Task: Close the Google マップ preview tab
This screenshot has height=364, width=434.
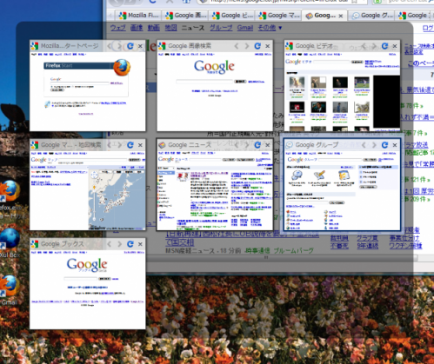Action: 140,145
